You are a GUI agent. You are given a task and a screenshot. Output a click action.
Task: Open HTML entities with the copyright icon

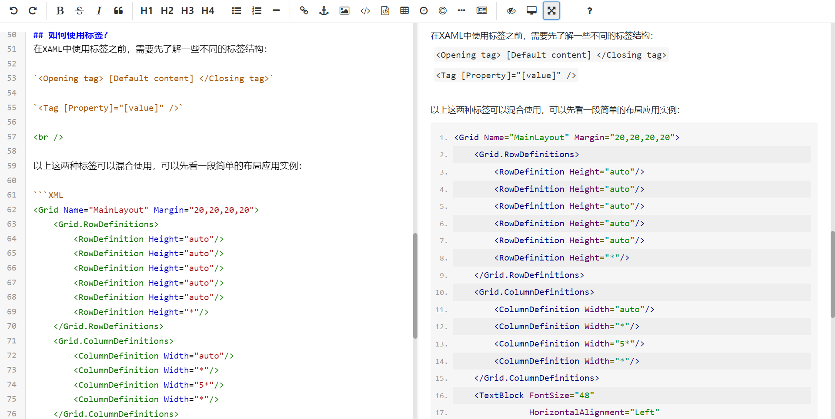point(443,11)
